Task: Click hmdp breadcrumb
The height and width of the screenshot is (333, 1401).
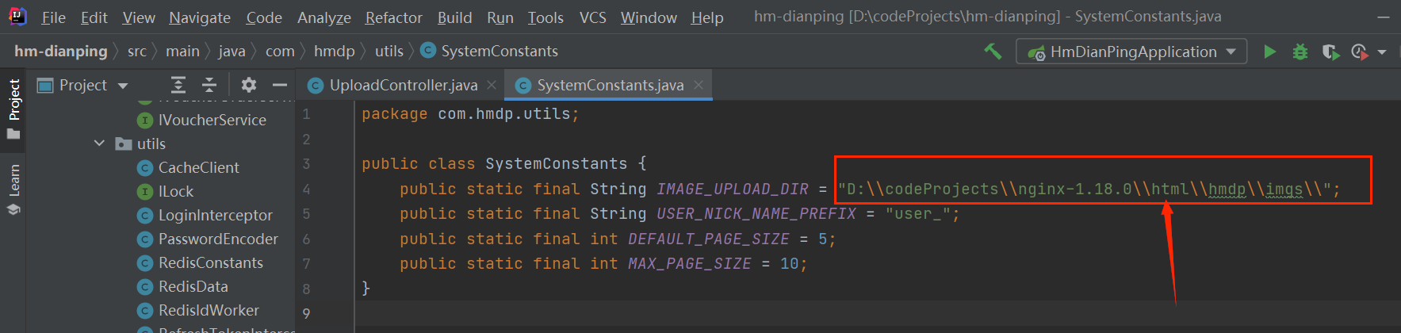Action: (334, 51)
